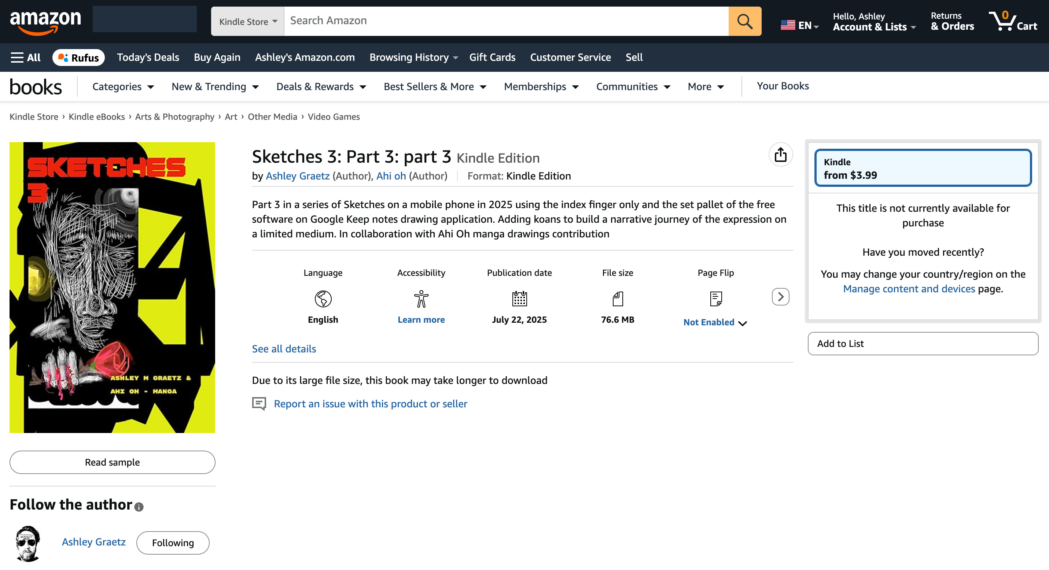Click the info icon beside Follow the author
Image resolution: width=1049 pixels, height=570 pixels.
click(139, 507)
